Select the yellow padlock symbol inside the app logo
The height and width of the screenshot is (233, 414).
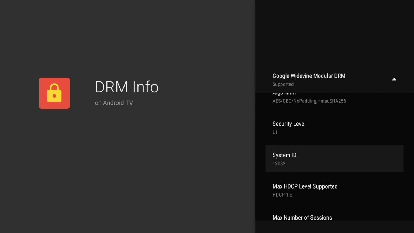coord(54,93)
